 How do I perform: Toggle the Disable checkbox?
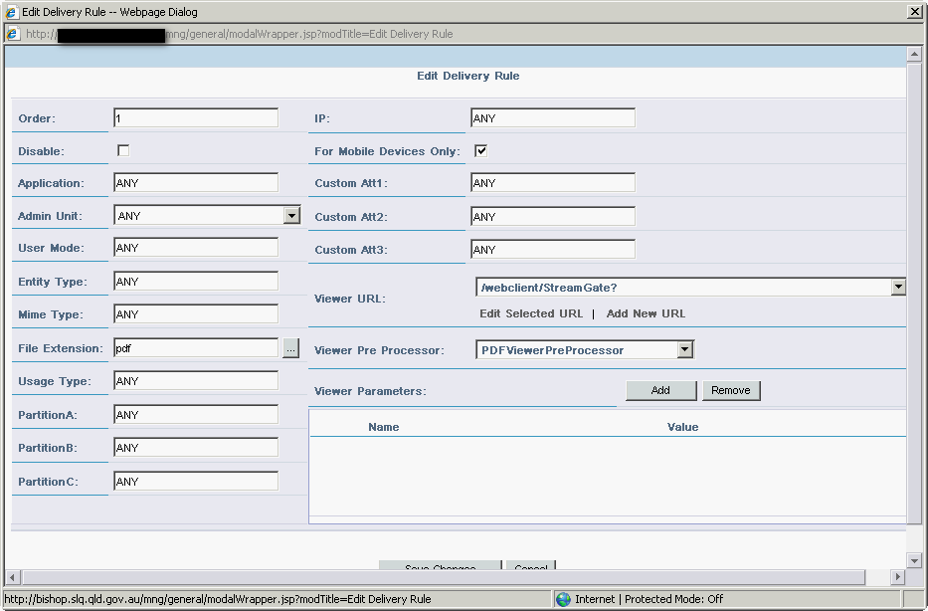point(123,151)
